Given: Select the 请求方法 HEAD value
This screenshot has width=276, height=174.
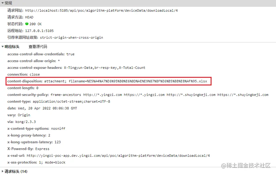Looking at the screenshot, I should click(29, 17).
